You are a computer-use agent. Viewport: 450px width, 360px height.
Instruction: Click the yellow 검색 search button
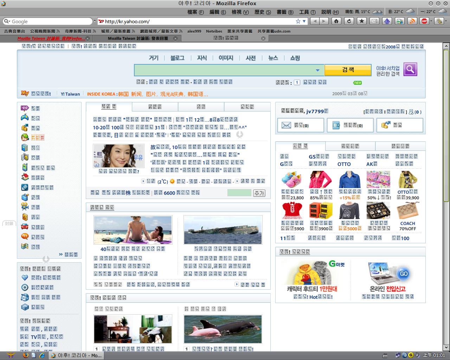(348, 70)
